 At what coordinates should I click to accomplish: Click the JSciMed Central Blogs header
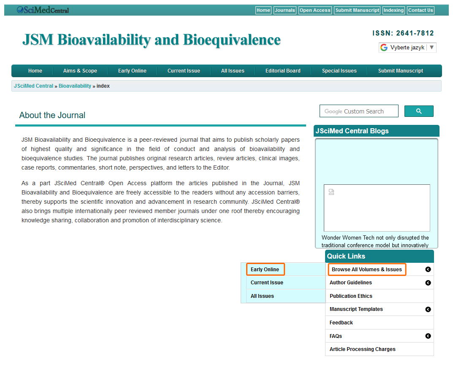click(x=377, y=131)
